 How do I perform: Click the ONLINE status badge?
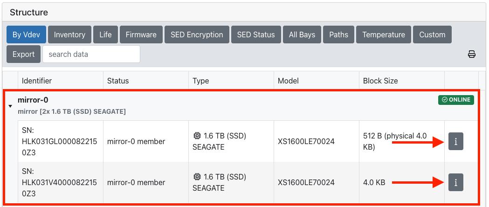456,100
